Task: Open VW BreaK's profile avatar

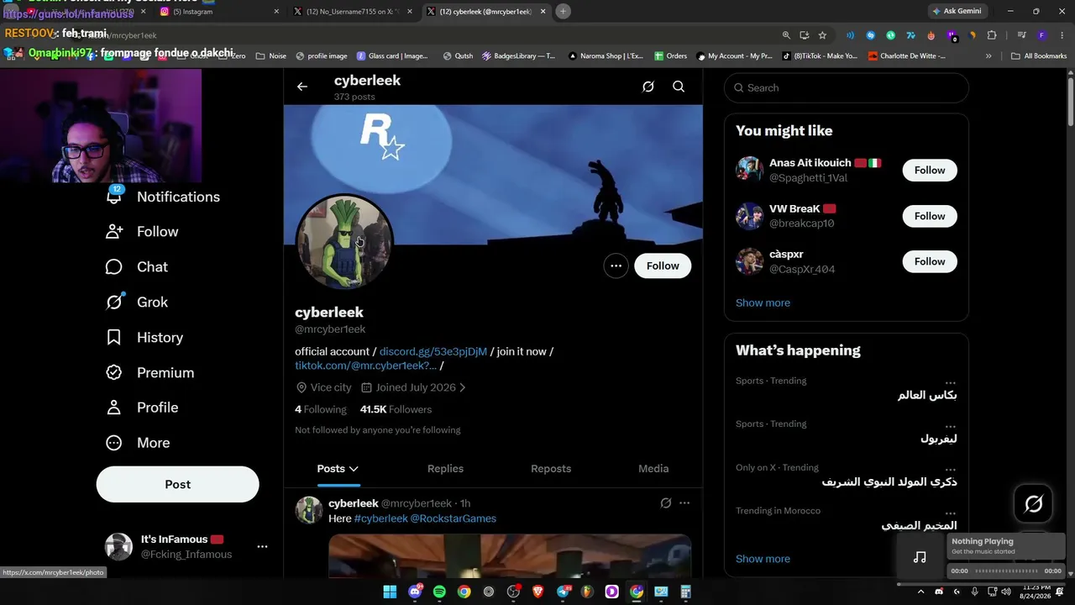Action: 749,216
